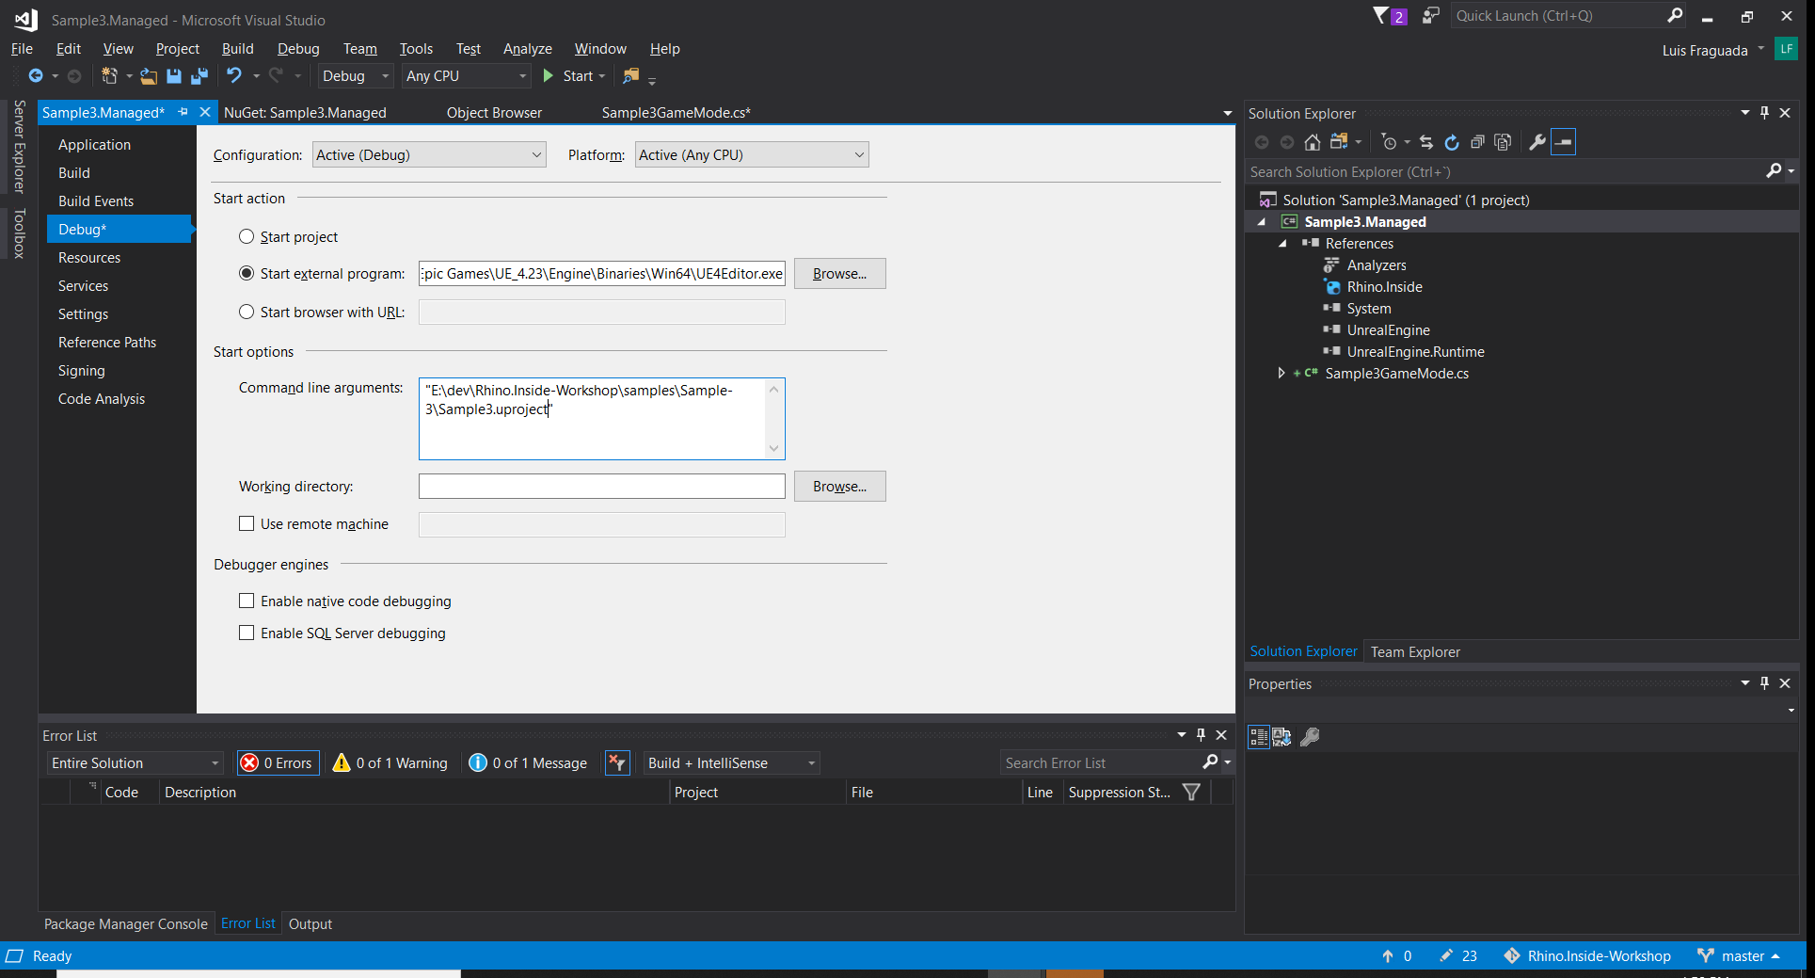Toggle the 0 of 1 Message filter

[x=529, y=762]
